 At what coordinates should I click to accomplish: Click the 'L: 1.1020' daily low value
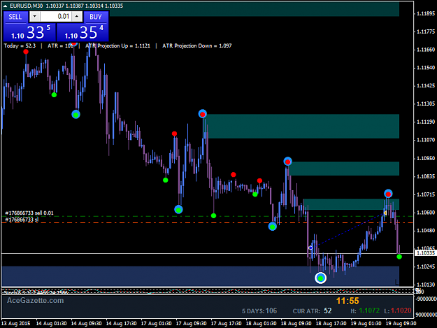point(398,311)
